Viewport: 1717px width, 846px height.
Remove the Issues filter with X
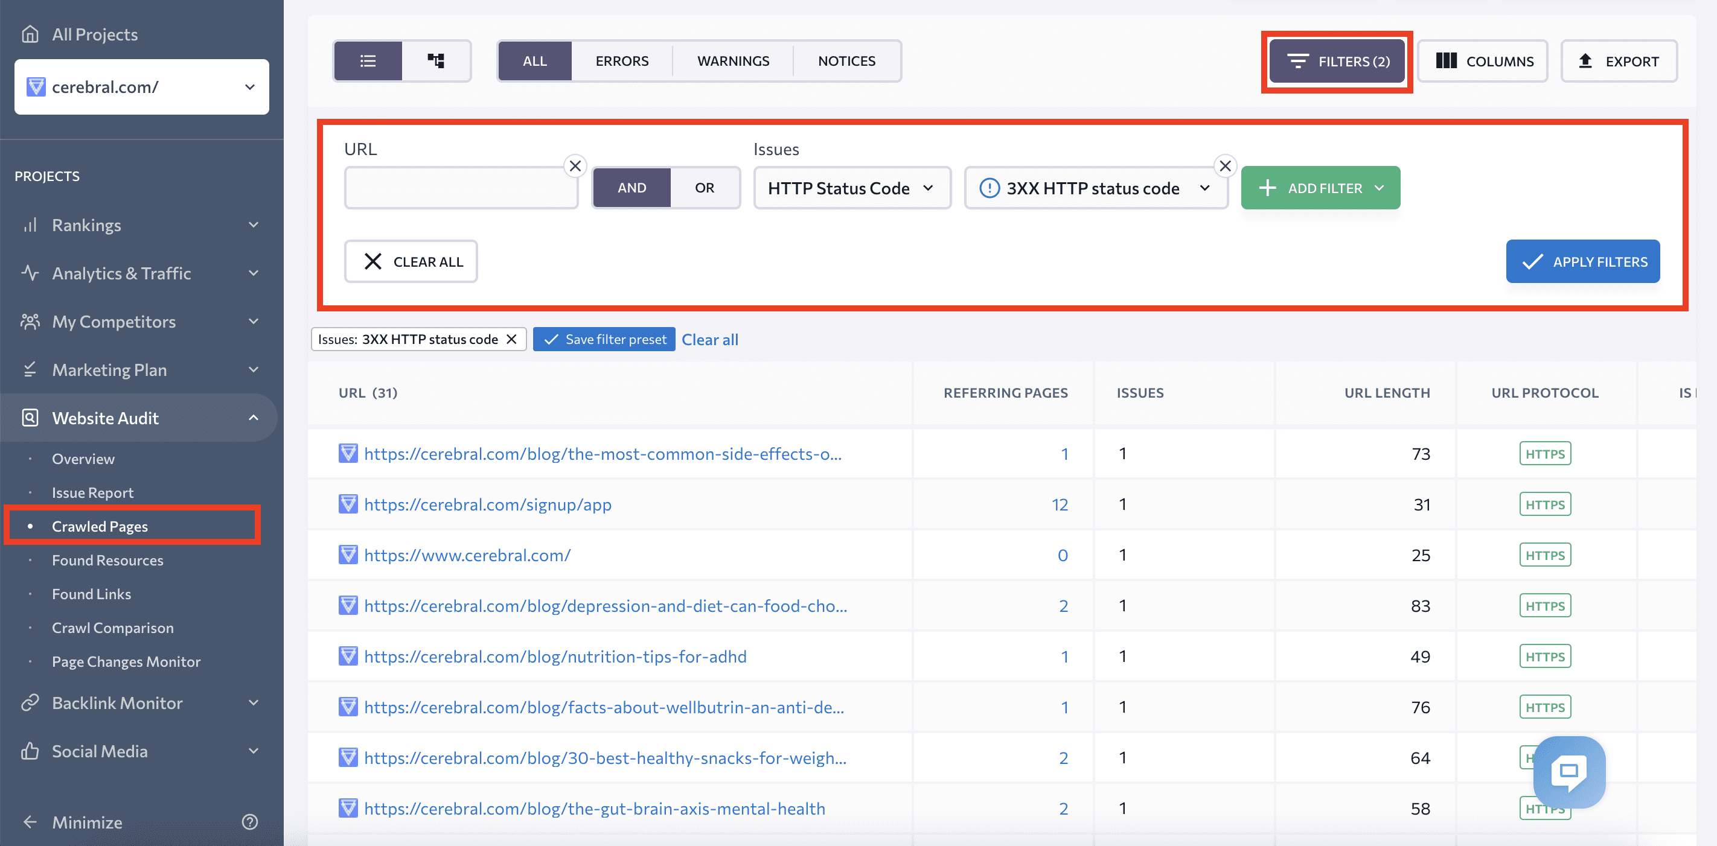[1225, 166]
